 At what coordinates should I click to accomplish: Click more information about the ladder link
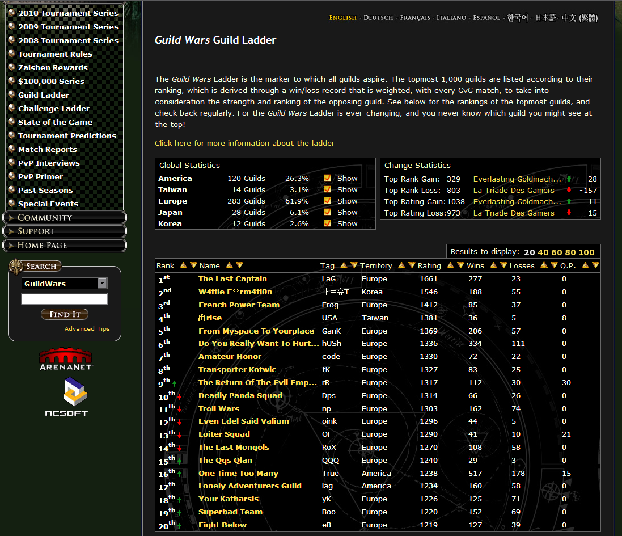pos(245,144)
